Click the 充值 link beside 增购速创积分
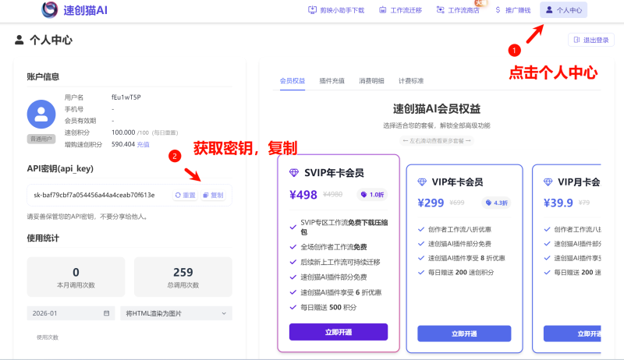The image size is (624, 360). (144, 144)
